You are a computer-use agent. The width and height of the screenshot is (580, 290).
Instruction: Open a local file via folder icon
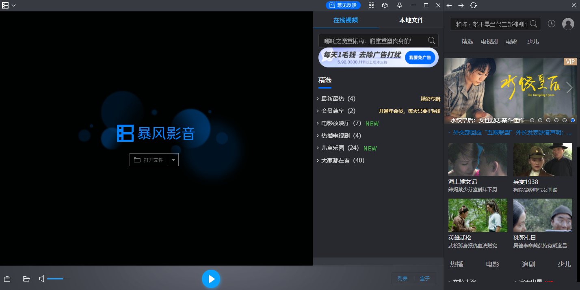(26, 279)
